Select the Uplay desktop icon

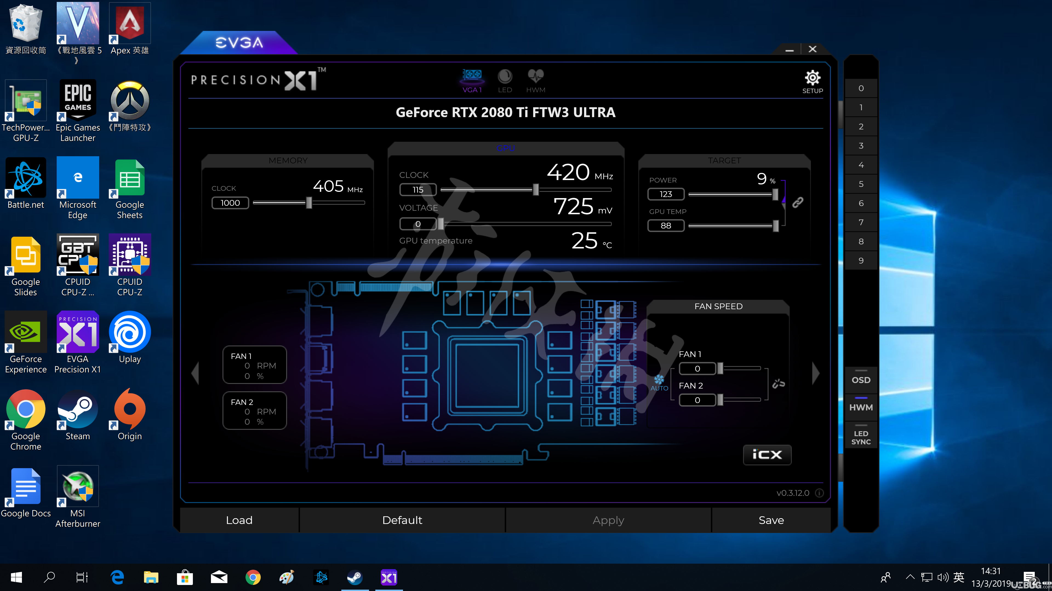click(x=130, y=337)
